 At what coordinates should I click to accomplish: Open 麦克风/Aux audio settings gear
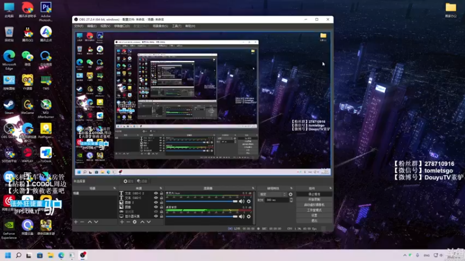click(249, 201)
